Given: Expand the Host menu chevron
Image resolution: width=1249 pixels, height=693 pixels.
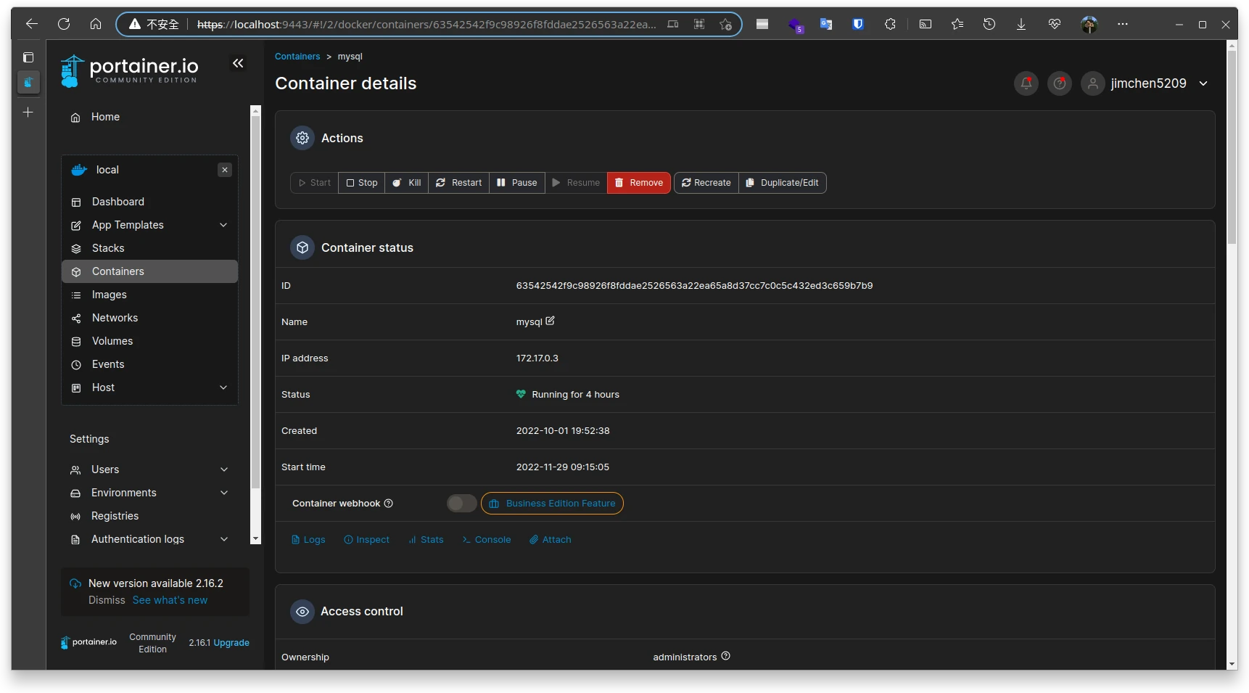Looking at the screenshot, I should pyautogui.click(x=223, y=387).
